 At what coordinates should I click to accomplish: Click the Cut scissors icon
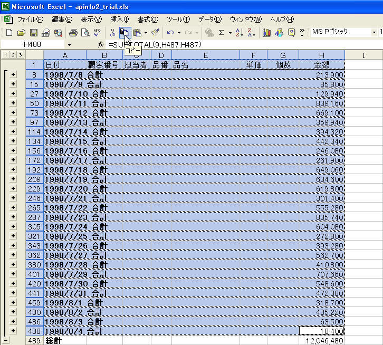(x=112, y=33)
